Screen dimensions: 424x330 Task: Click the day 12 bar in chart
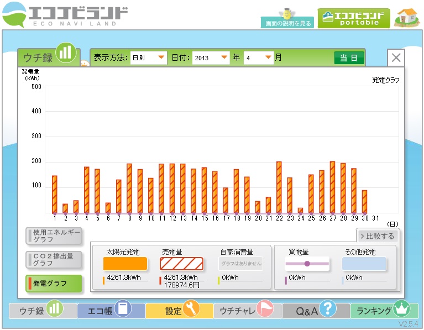click(172, 188)
